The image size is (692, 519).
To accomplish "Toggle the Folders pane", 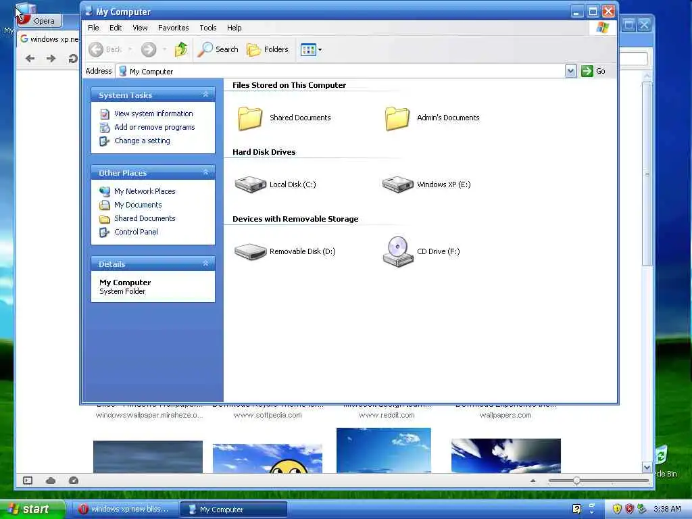I will click(268, 49).
